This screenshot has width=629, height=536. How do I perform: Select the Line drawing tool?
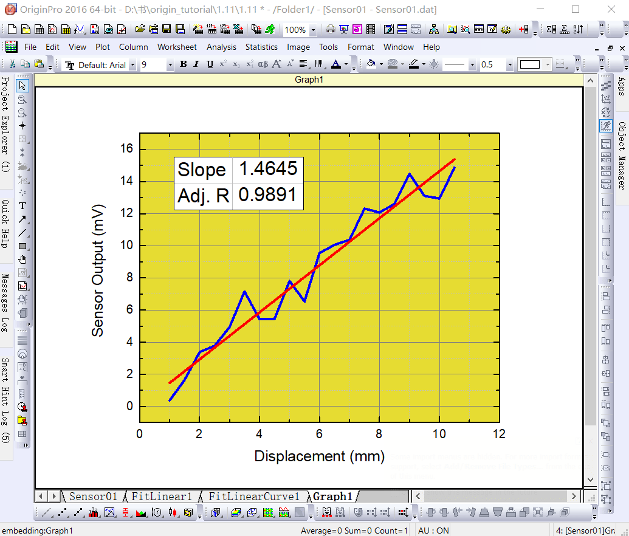(22, 233)
